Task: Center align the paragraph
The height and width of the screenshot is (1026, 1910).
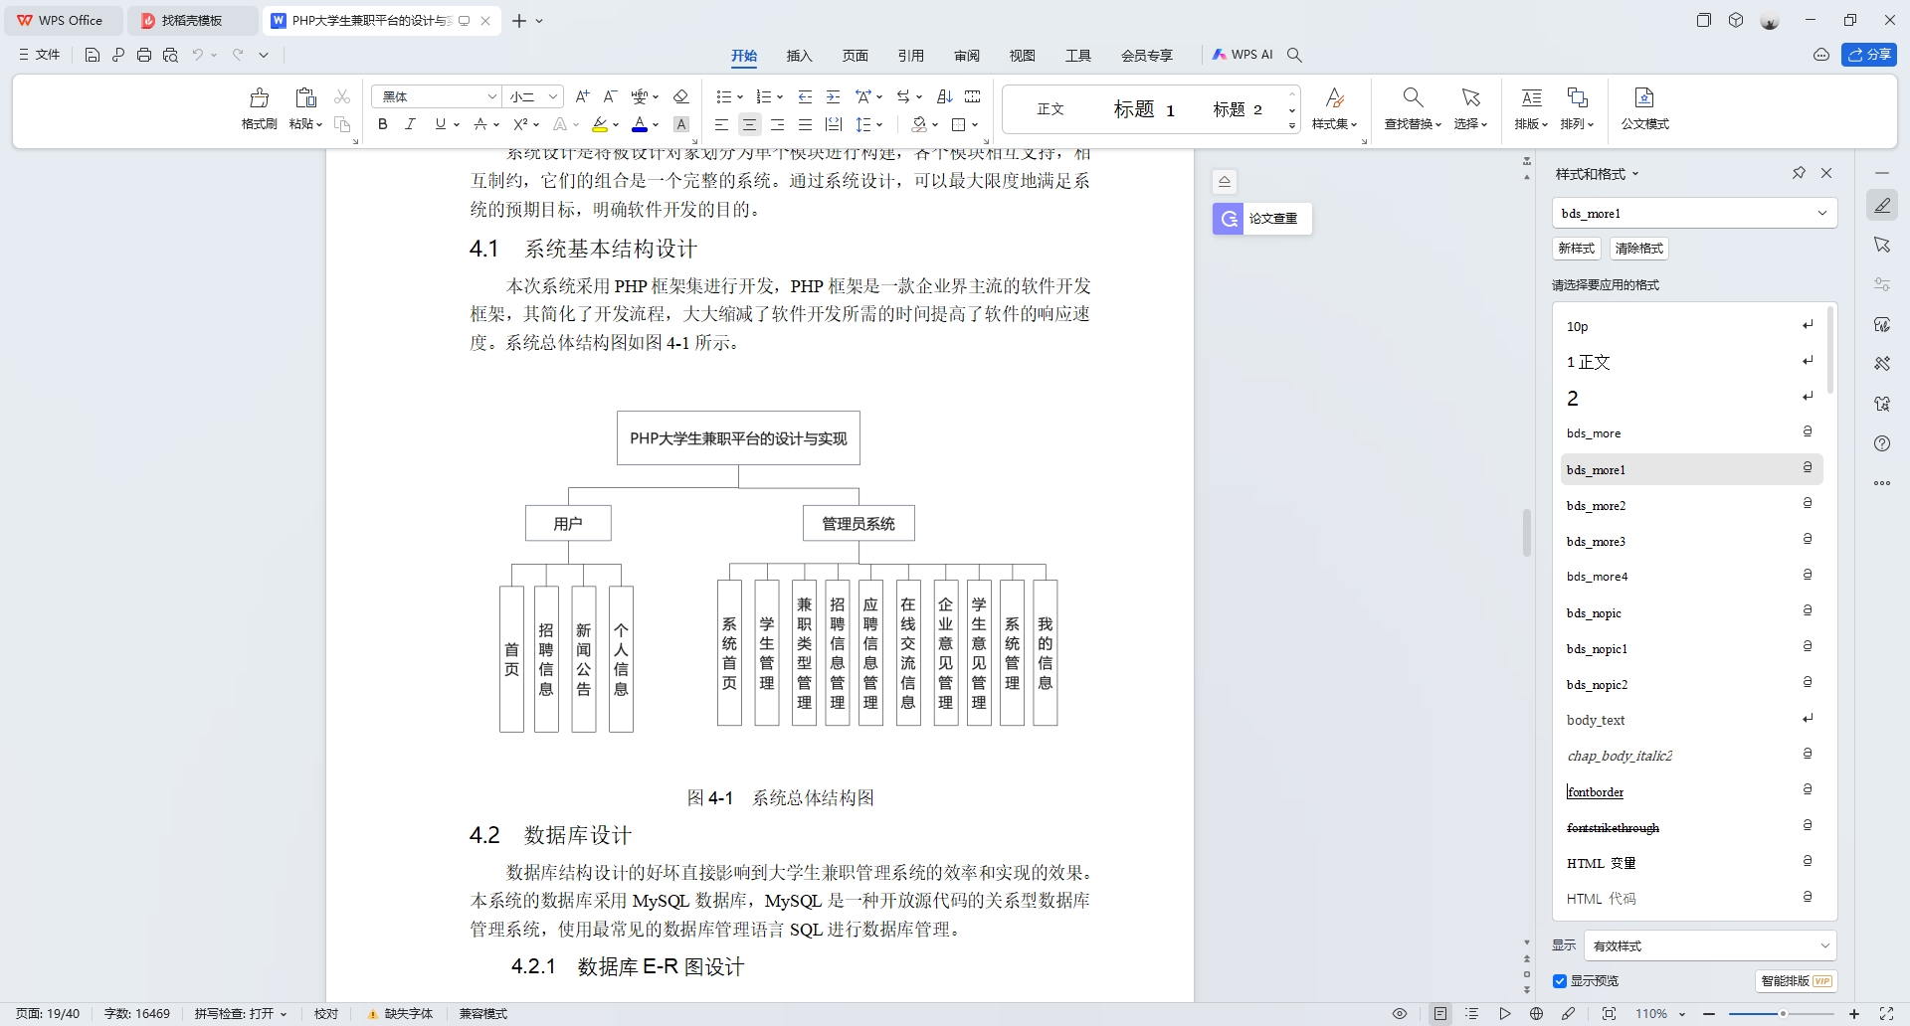Action: pyautogui.click(x=750, y=124)
